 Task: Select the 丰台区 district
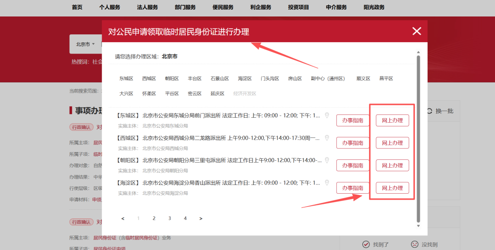click(194, 78)
